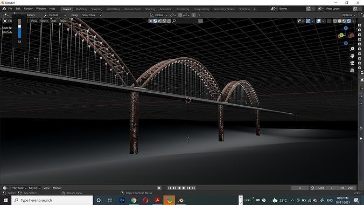The width and height of the screenshot is (364, 205).
Task: Switch to material preview shading
Action: [344, 21]
